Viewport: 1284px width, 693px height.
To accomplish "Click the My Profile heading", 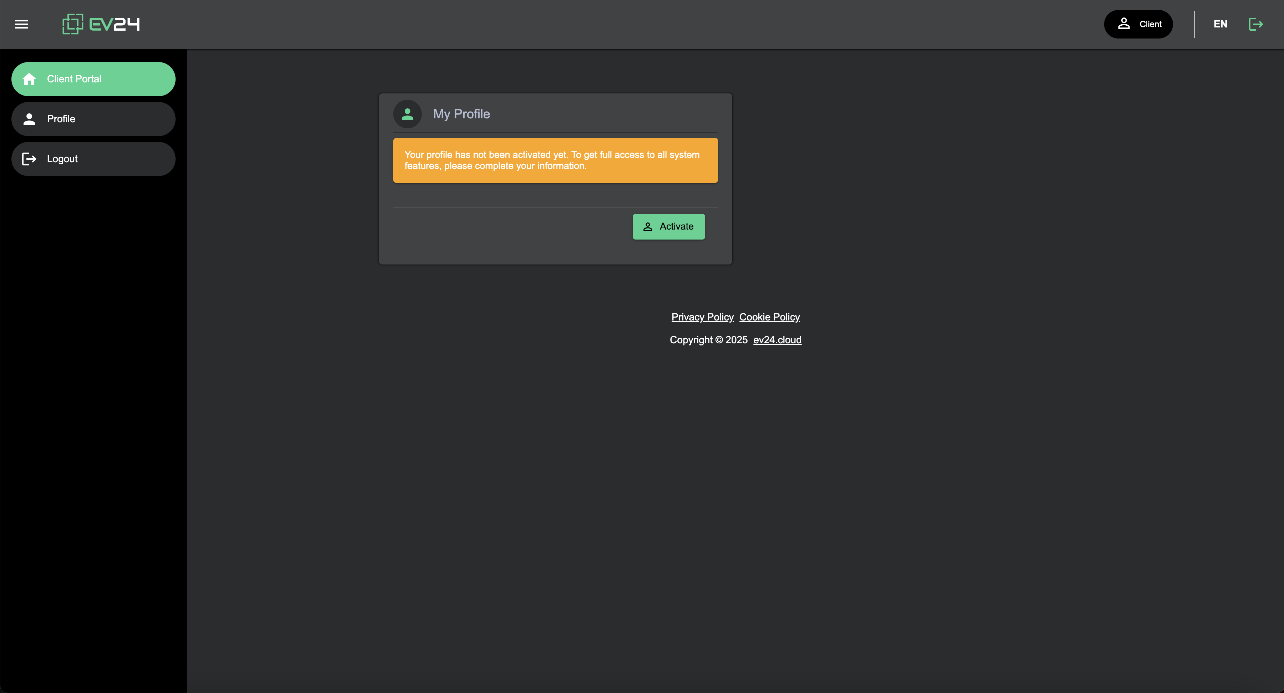I will (x=461, y=114).
